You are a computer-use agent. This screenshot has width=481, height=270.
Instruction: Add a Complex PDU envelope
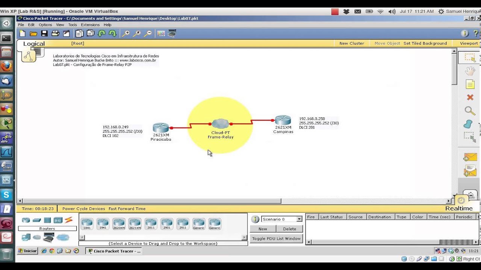(470, 171)
